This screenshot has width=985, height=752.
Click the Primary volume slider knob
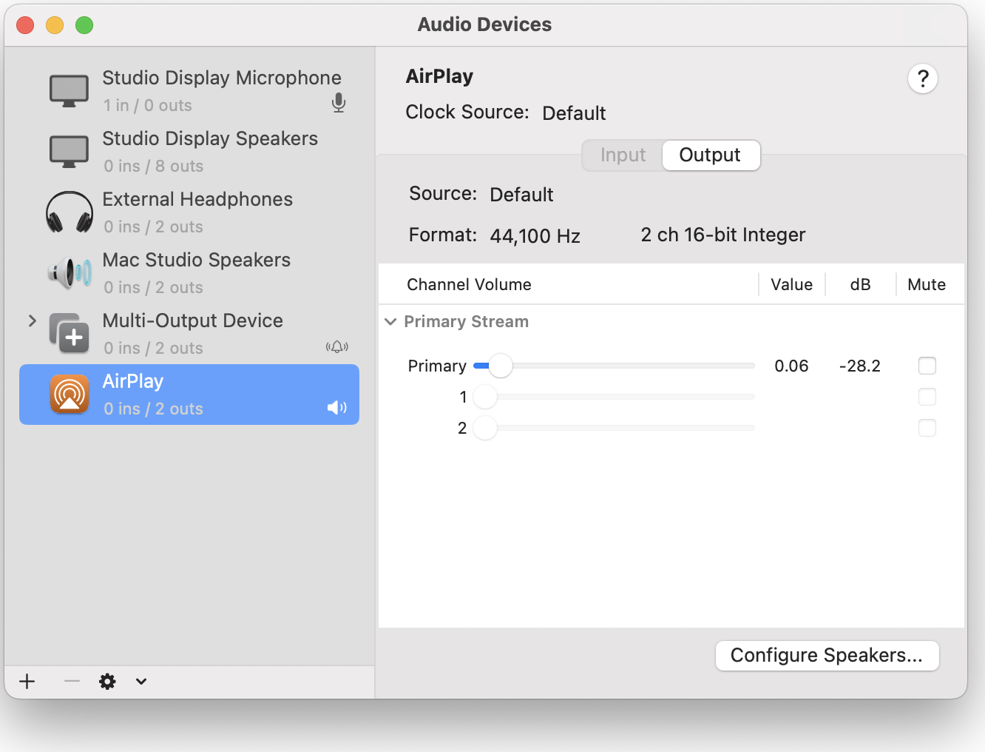click(x=501, y=366)
